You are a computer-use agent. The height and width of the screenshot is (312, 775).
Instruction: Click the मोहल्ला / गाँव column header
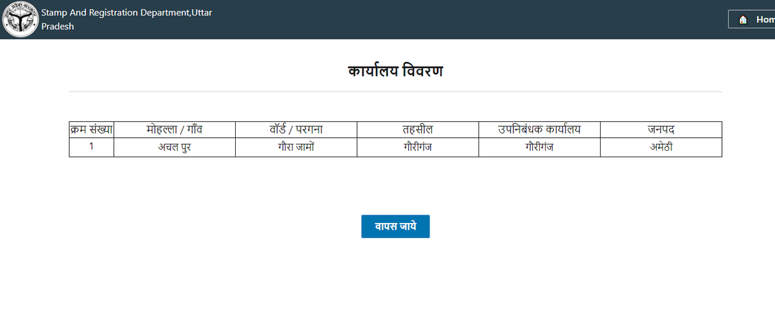tap(174, 130)
